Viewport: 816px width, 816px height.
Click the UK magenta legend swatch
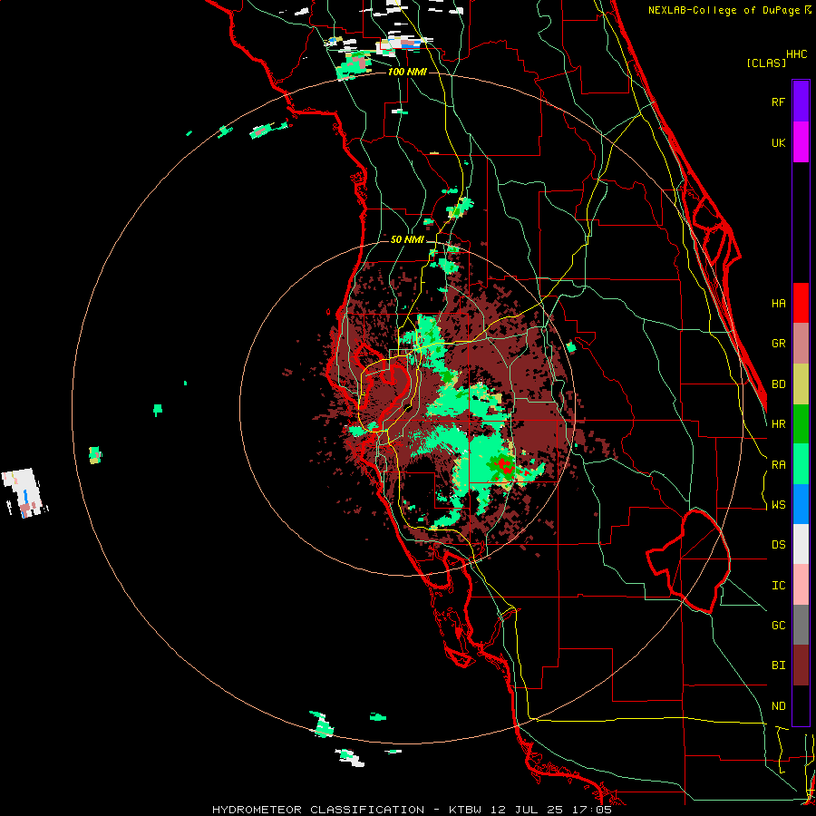pyautogui.click(x=801, y=142)
